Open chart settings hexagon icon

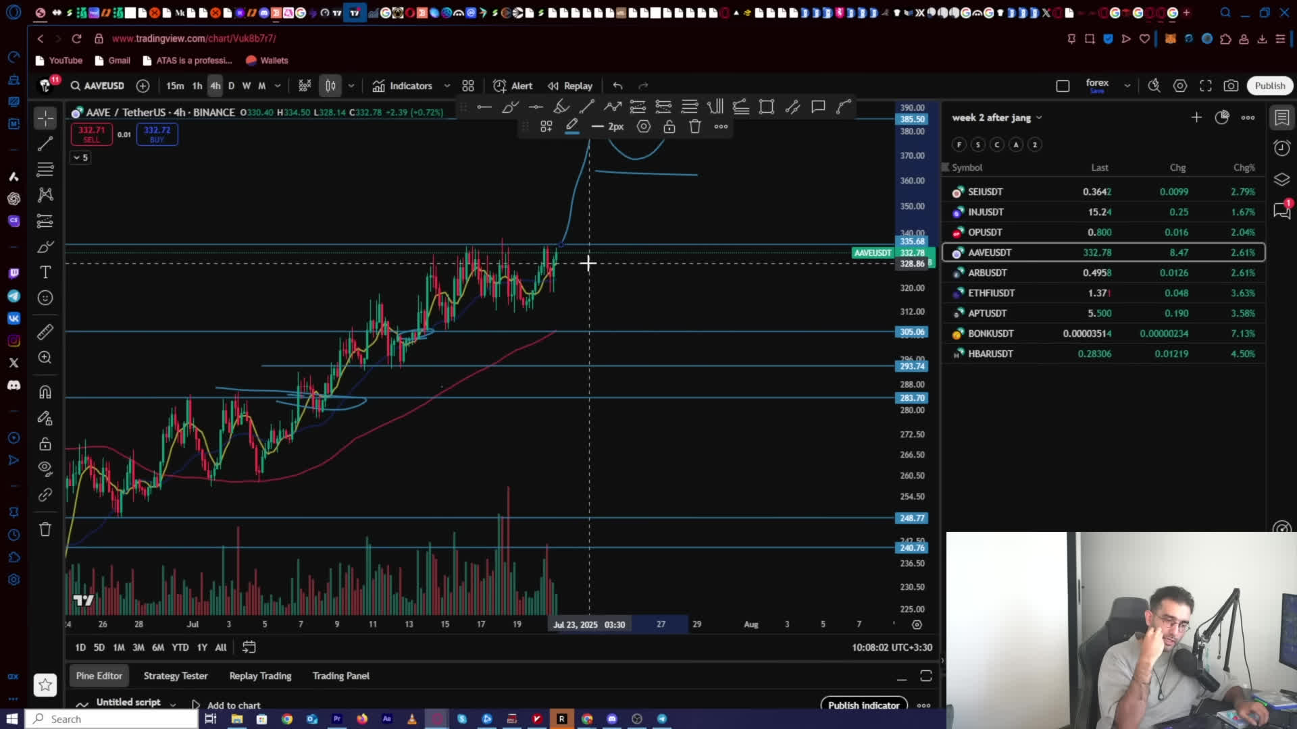tap(1180, 86)
